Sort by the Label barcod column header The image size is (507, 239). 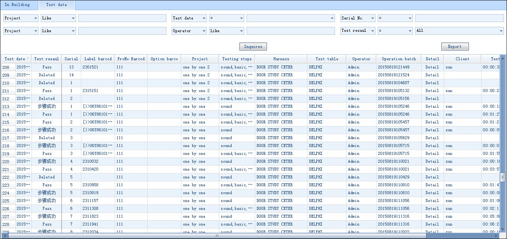point(98,59)
